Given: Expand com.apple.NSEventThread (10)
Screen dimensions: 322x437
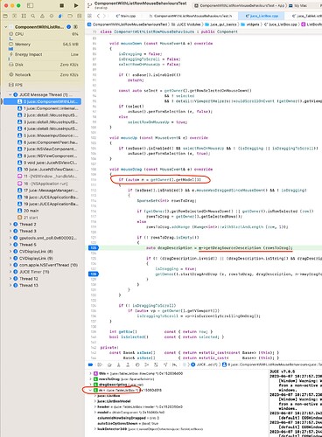Looking at the screenshot, I should (10, 265).
